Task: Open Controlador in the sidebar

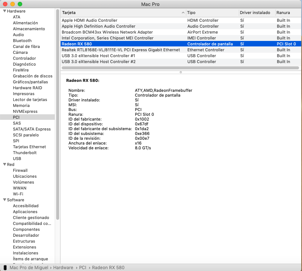Action: pos(24,58)
